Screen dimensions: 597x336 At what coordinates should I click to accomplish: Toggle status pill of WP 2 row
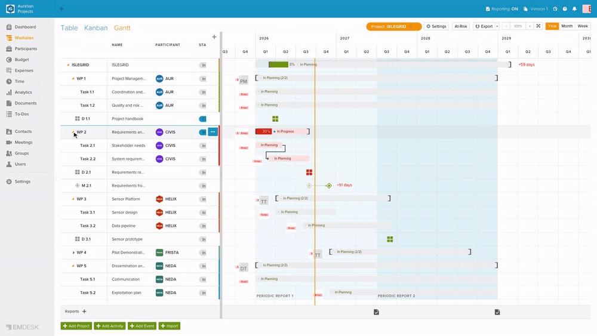pyautogui.click(x=202, y=132)
